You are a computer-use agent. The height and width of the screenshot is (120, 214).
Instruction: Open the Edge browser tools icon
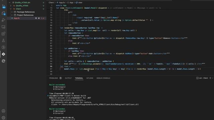[3, 61]
